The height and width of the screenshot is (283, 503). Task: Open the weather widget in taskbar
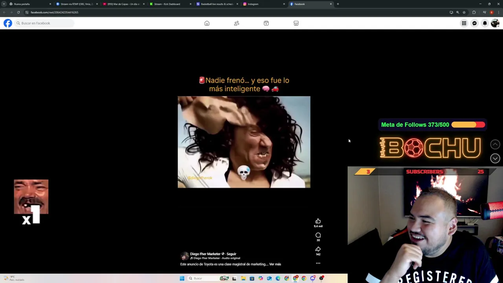[x=14, y=278]
